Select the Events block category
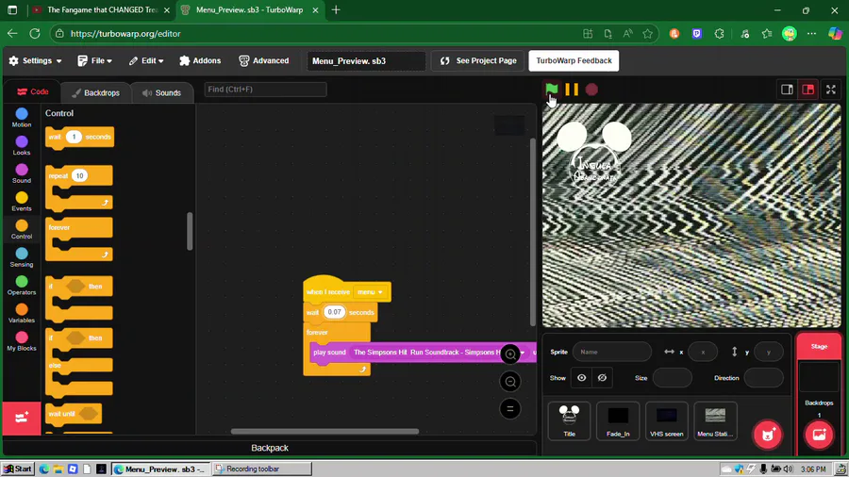This screenshot has height=477, width=849. pos(22,201)
